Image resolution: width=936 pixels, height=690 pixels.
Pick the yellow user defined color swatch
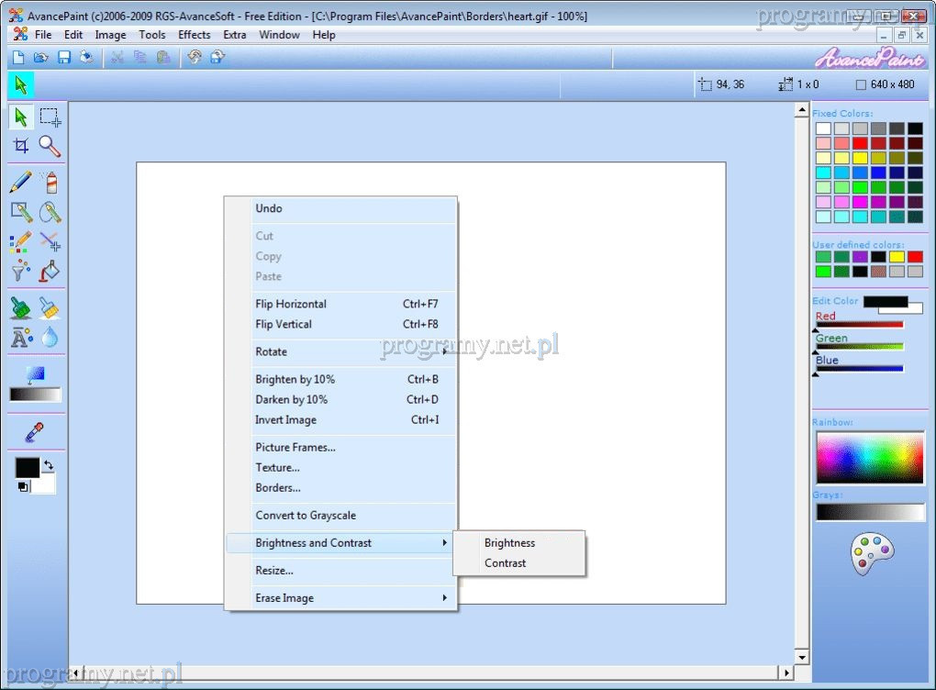(897, 257)
